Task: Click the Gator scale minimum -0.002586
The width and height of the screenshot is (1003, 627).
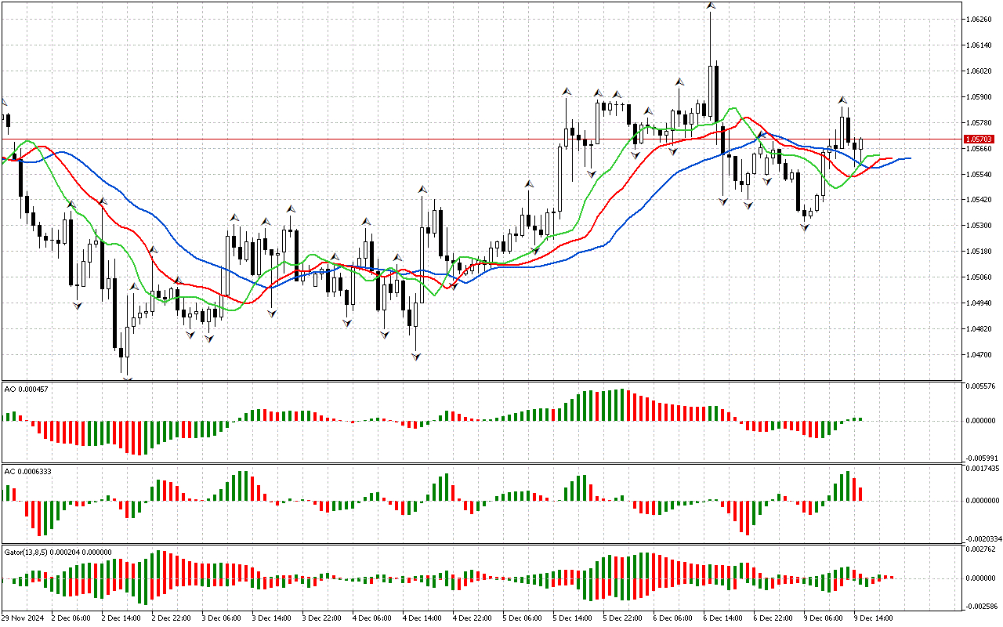Action: click(x=982, y=607)
